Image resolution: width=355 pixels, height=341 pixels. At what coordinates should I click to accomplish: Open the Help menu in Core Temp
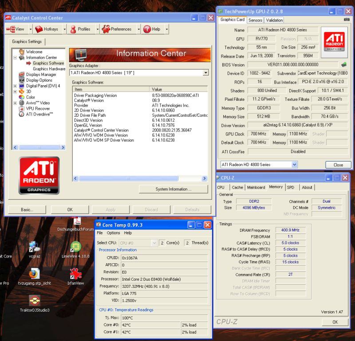click(128, 233)
